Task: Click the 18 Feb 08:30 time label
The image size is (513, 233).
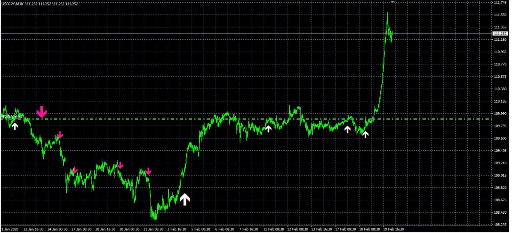Action: (x=370, y=229)
